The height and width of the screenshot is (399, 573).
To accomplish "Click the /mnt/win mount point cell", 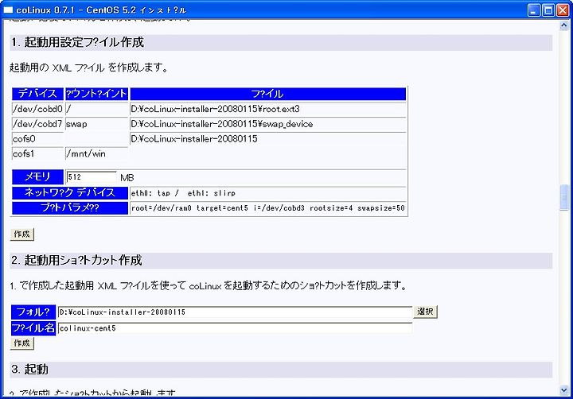I will pyautogui.click(x=96, y=153).
